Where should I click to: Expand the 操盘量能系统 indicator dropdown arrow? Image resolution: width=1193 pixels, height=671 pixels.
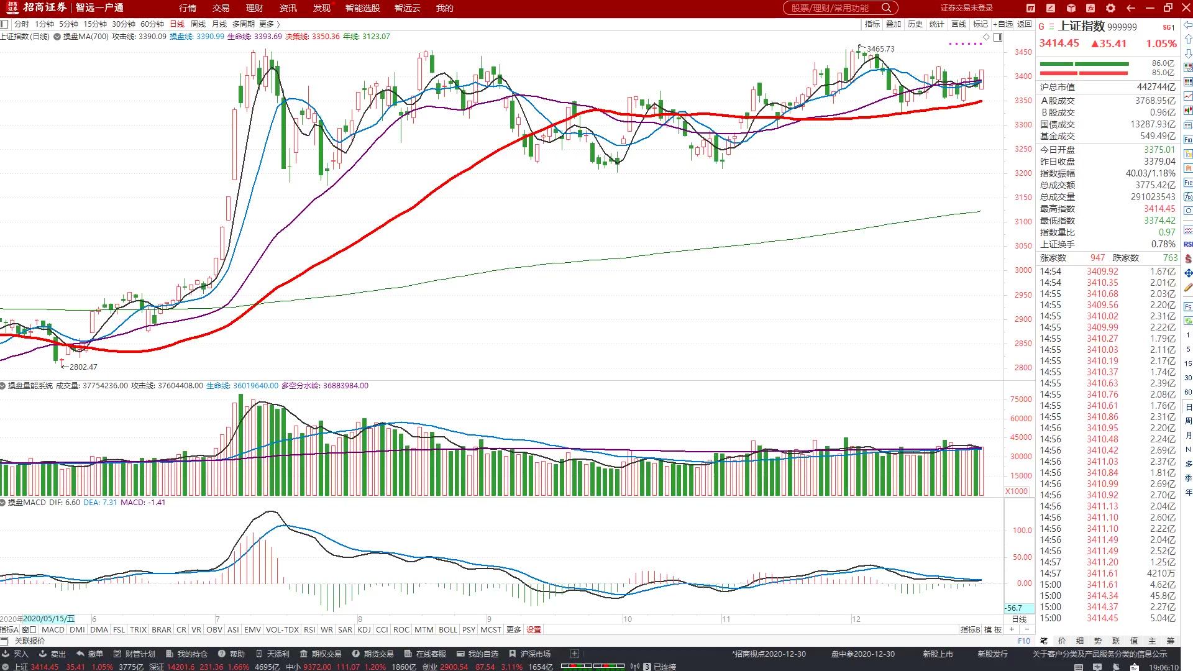coord(3,386)
